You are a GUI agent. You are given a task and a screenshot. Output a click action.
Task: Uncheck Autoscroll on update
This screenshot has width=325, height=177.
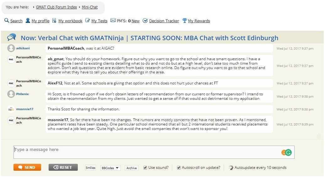[x=179, y=168]
